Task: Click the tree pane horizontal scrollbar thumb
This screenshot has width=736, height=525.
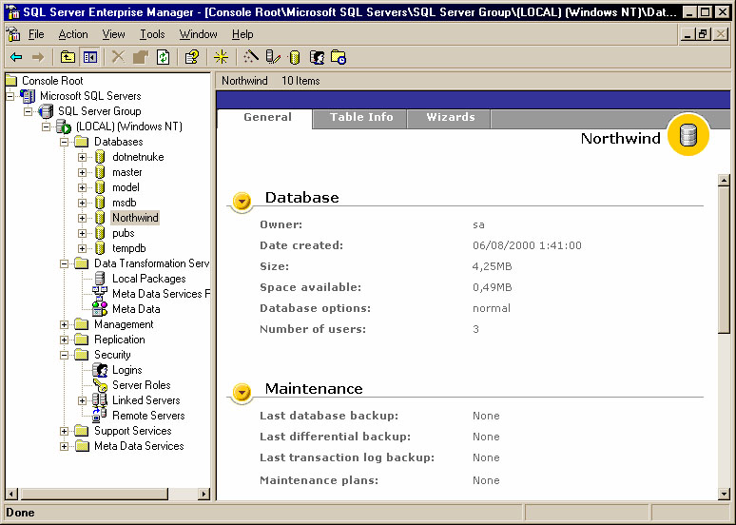Action: coord(94,494)
